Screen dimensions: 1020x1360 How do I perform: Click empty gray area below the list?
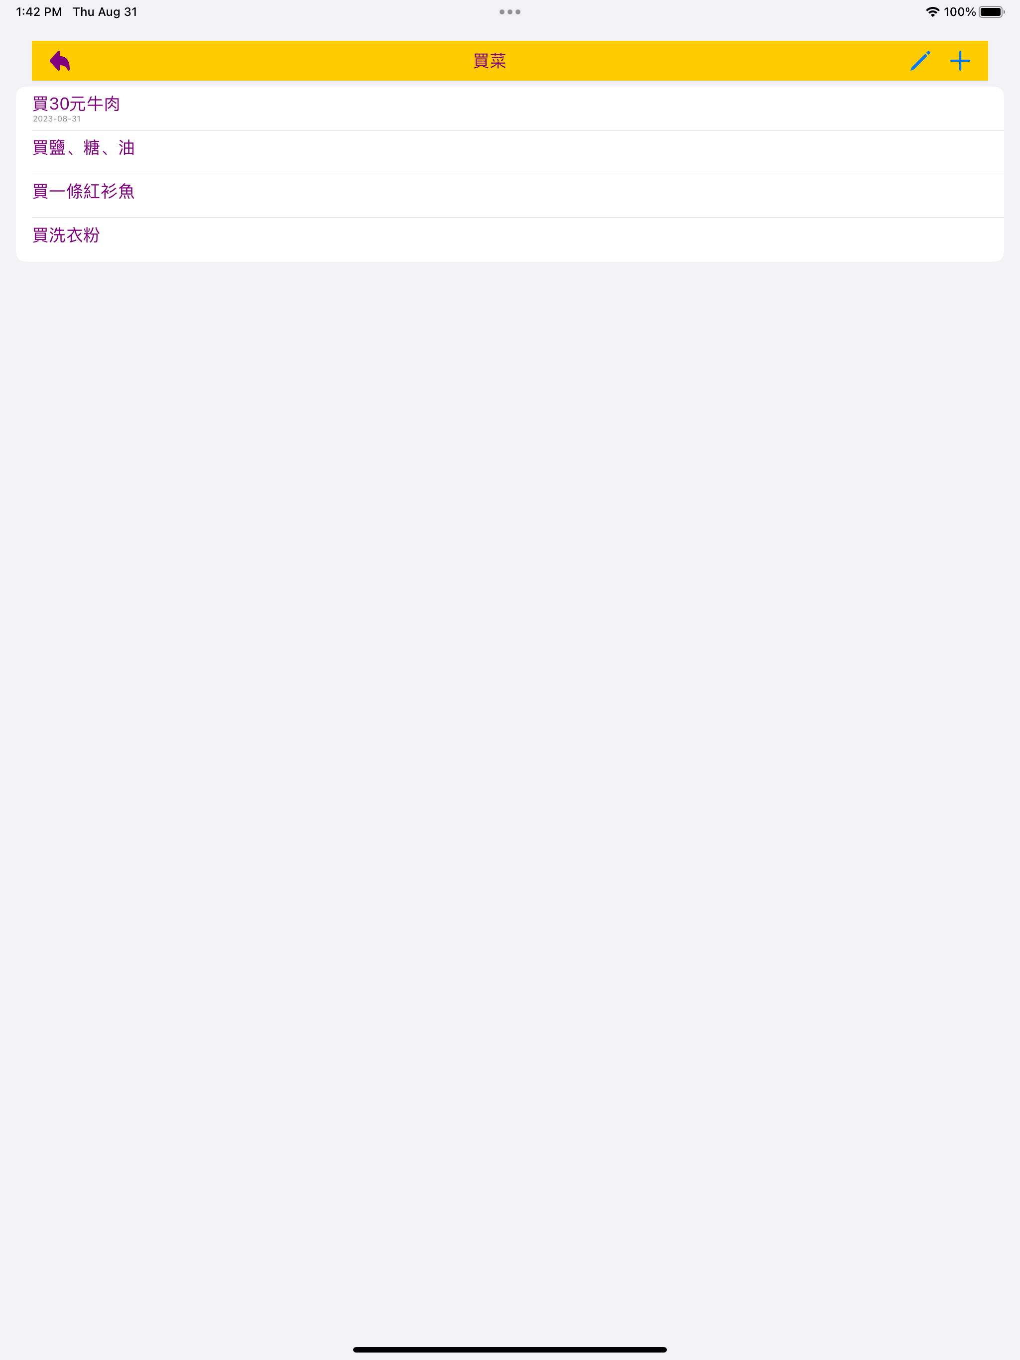click(x=510, y=738)
